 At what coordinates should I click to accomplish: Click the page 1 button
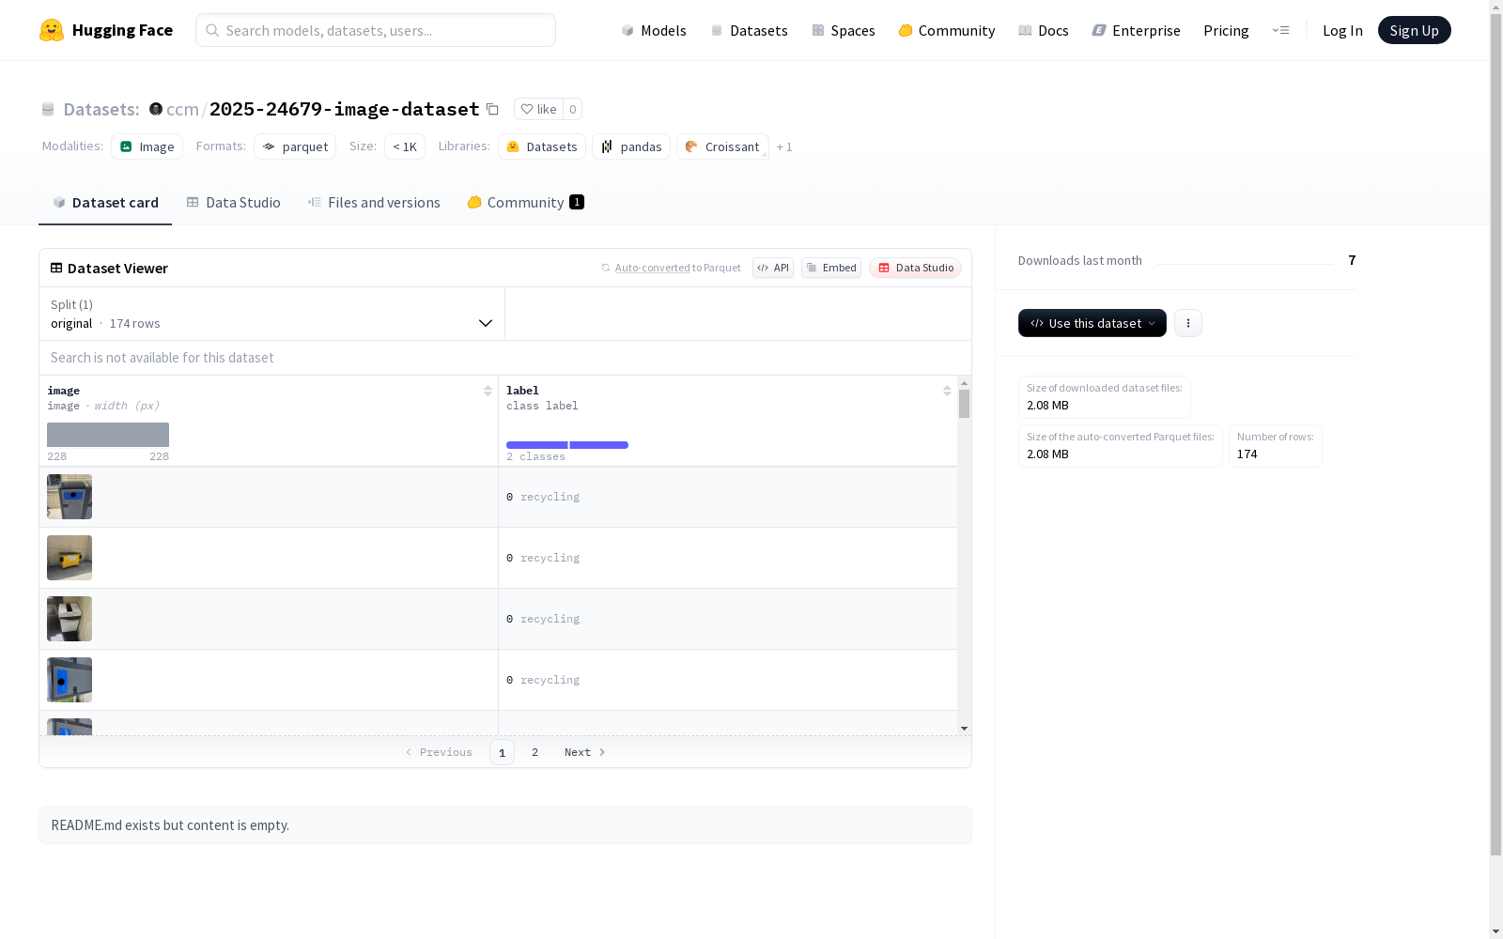[x=502, y=752]
